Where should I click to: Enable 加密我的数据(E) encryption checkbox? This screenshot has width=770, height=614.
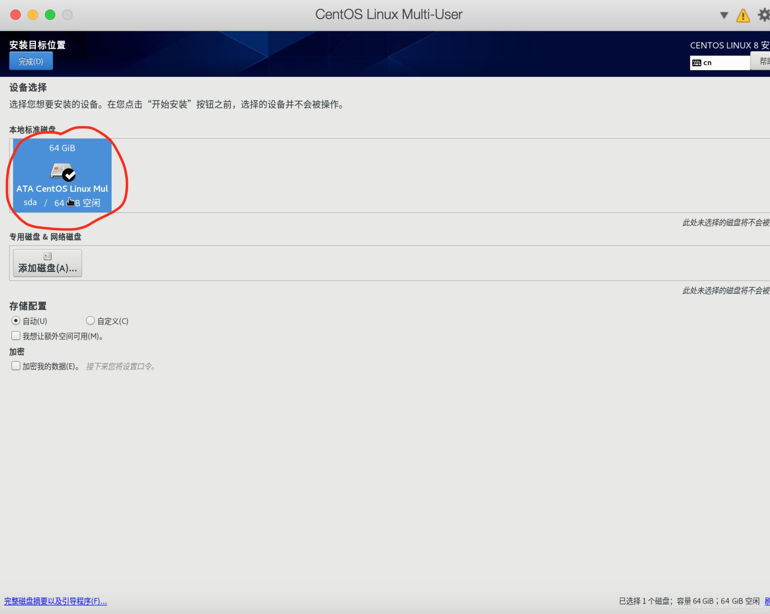point(16,366)
